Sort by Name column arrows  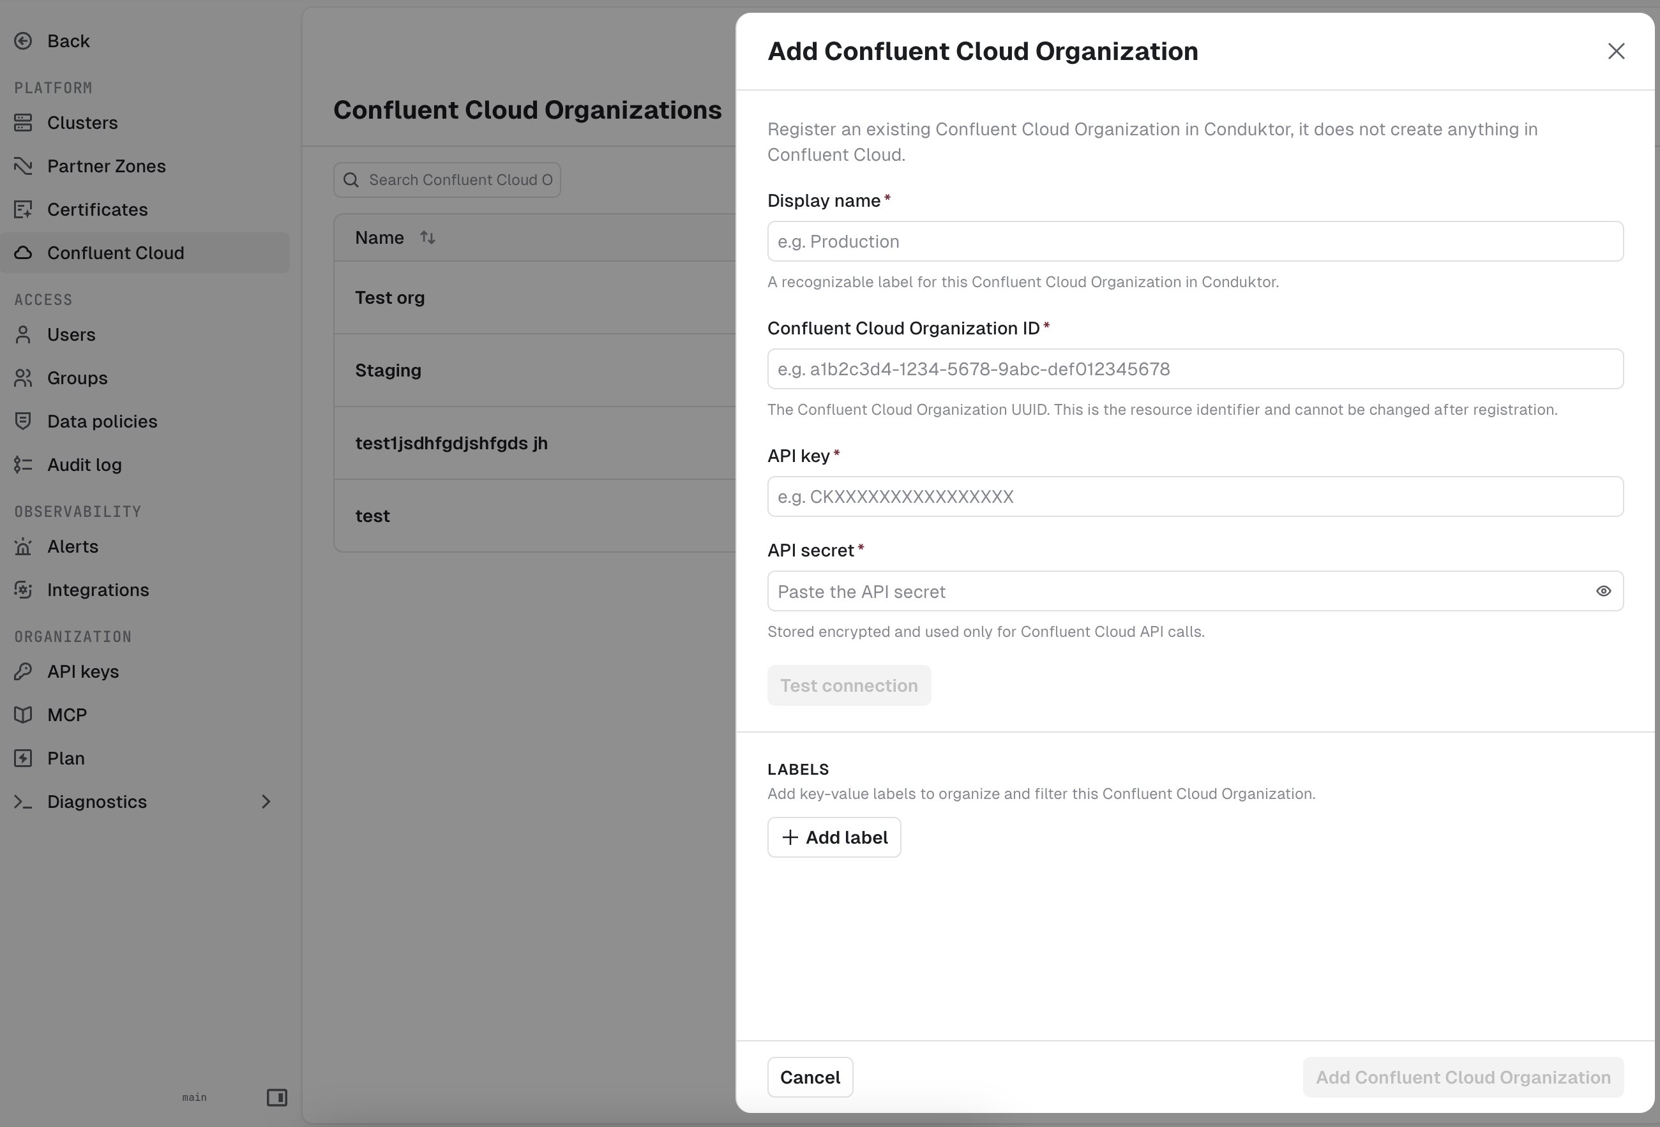[427, 237]
